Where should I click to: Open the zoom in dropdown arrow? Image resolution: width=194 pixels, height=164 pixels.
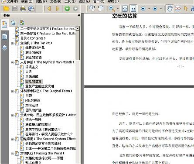[161, 9]
